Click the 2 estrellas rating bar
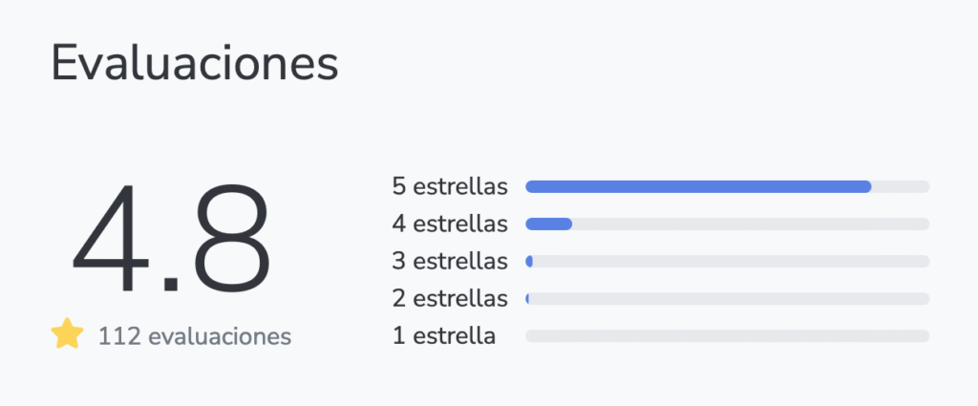 (727, 299)
